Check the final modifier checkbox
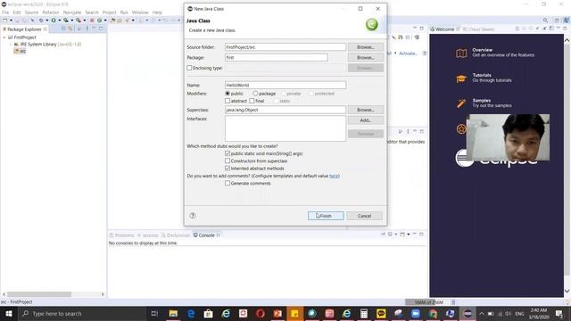The height and width of the screenshot is (321, 571). click(x=252, y=101)
